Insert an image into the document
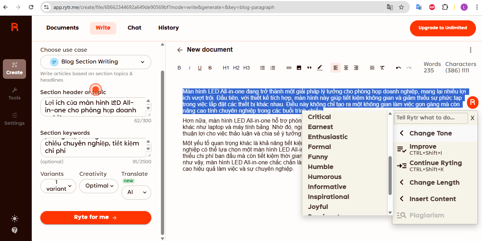The width and height of the screenshot is (482, 241). pyautogui.click(x=299, y=68)
